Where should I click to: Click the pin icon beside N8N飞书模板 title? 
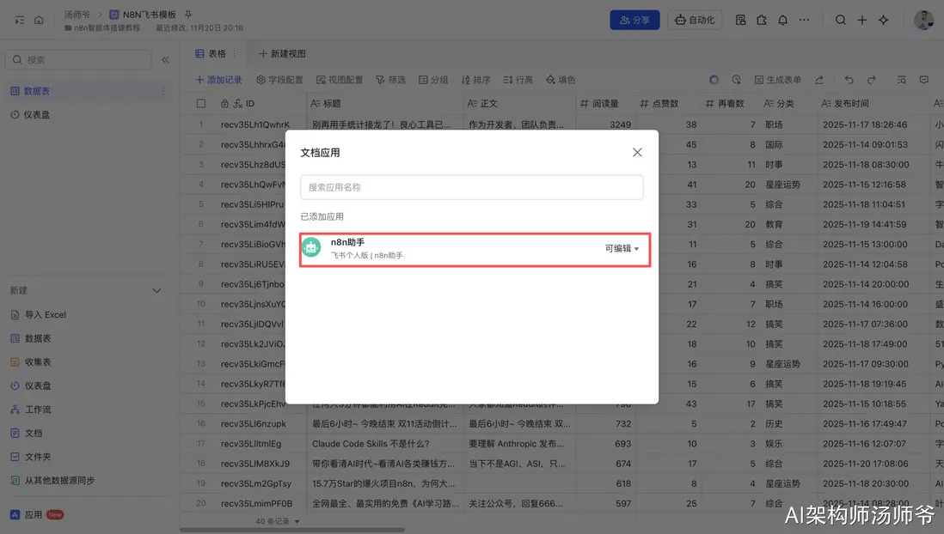pyautogui.click(x=187, y=15)
